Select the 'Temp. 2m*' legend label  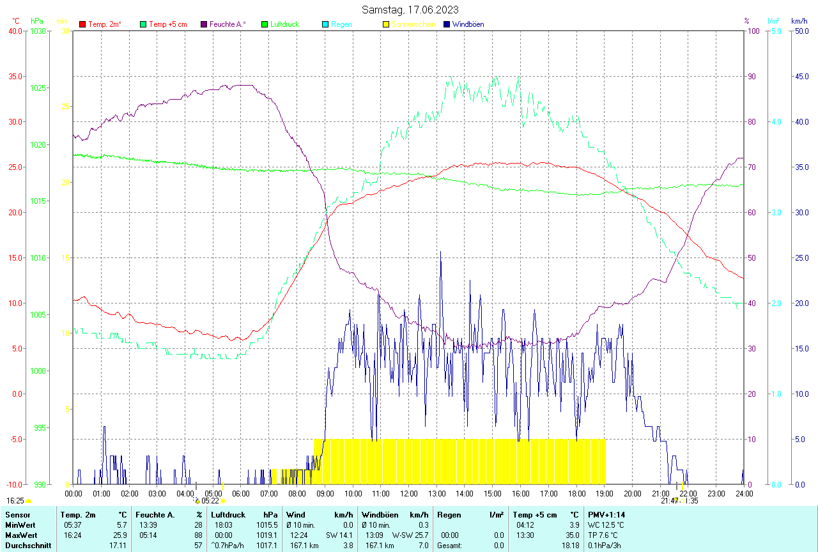[x=104, y=24]
